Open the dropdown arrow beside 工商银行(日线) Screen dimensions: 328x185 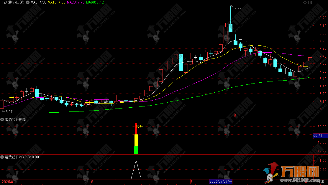[x=28, y=3]
